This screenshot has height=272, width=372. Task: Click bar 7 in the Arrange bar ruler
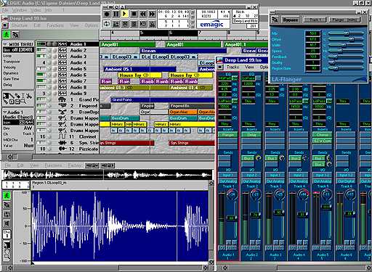coord(200,33)
